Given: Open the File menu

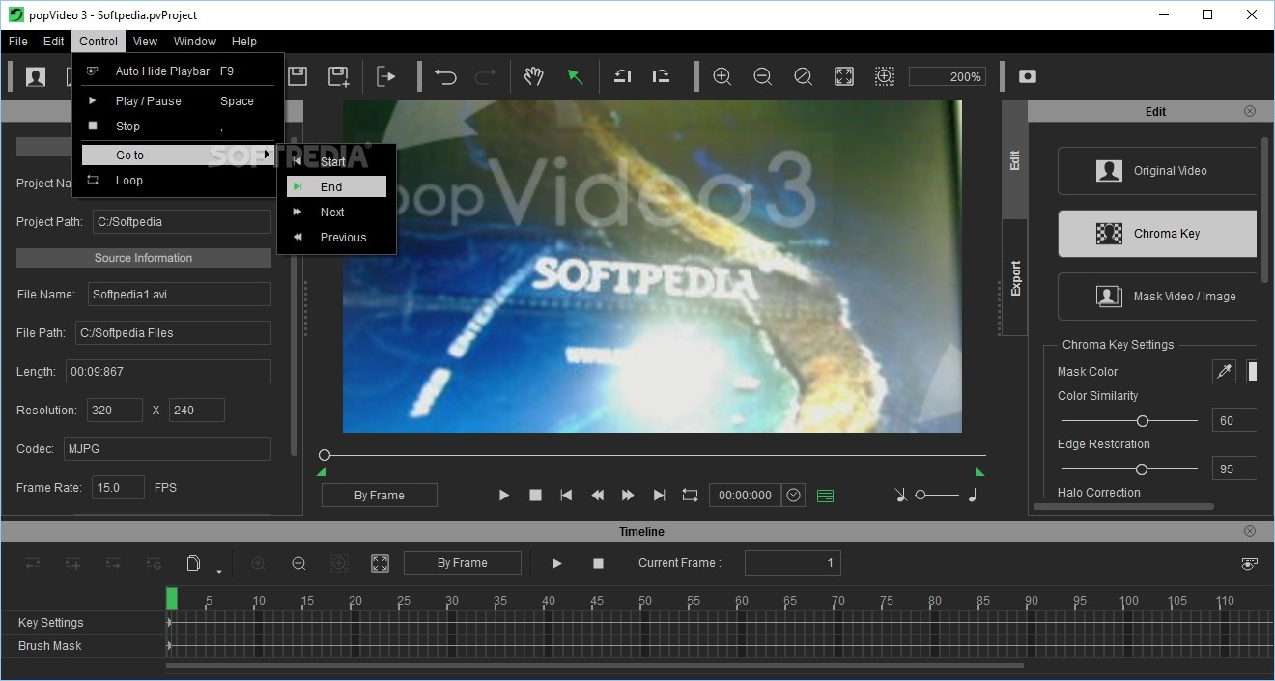Looking at the screenshot, I should pos(18,42).
